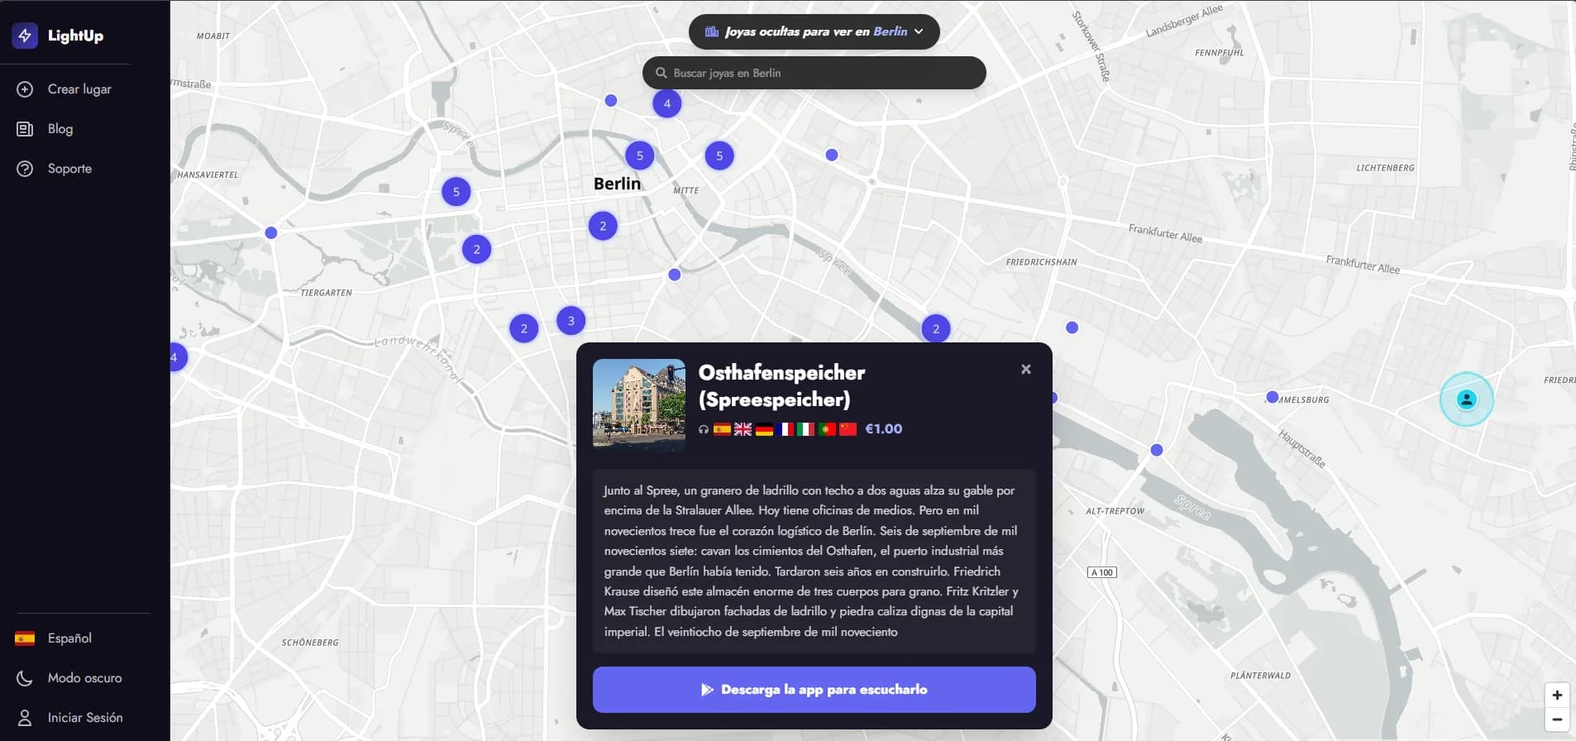The image size is (1576, 741).
Task: Click the headphones audio icon in the popup
Action: click(x=704, y=429)
